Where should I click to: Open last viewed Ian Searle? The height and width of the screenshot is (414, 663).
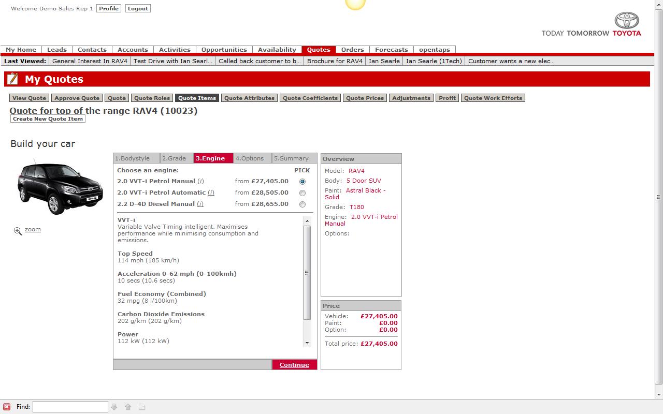(384, 61)
